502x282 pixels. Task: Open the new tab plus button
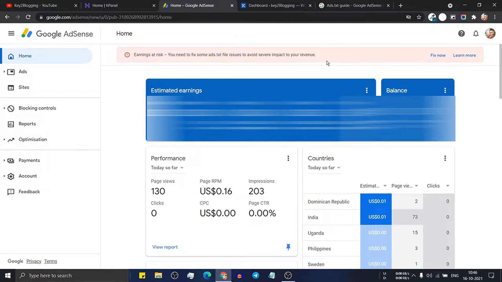[401, 5]
